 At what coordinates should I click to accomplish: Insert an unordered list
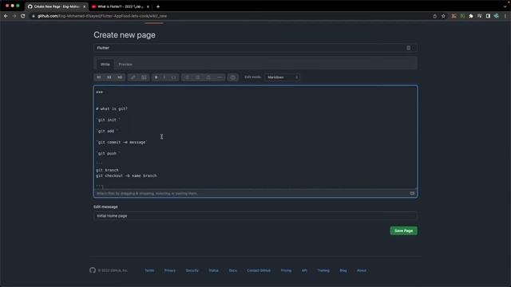(187, 77)
